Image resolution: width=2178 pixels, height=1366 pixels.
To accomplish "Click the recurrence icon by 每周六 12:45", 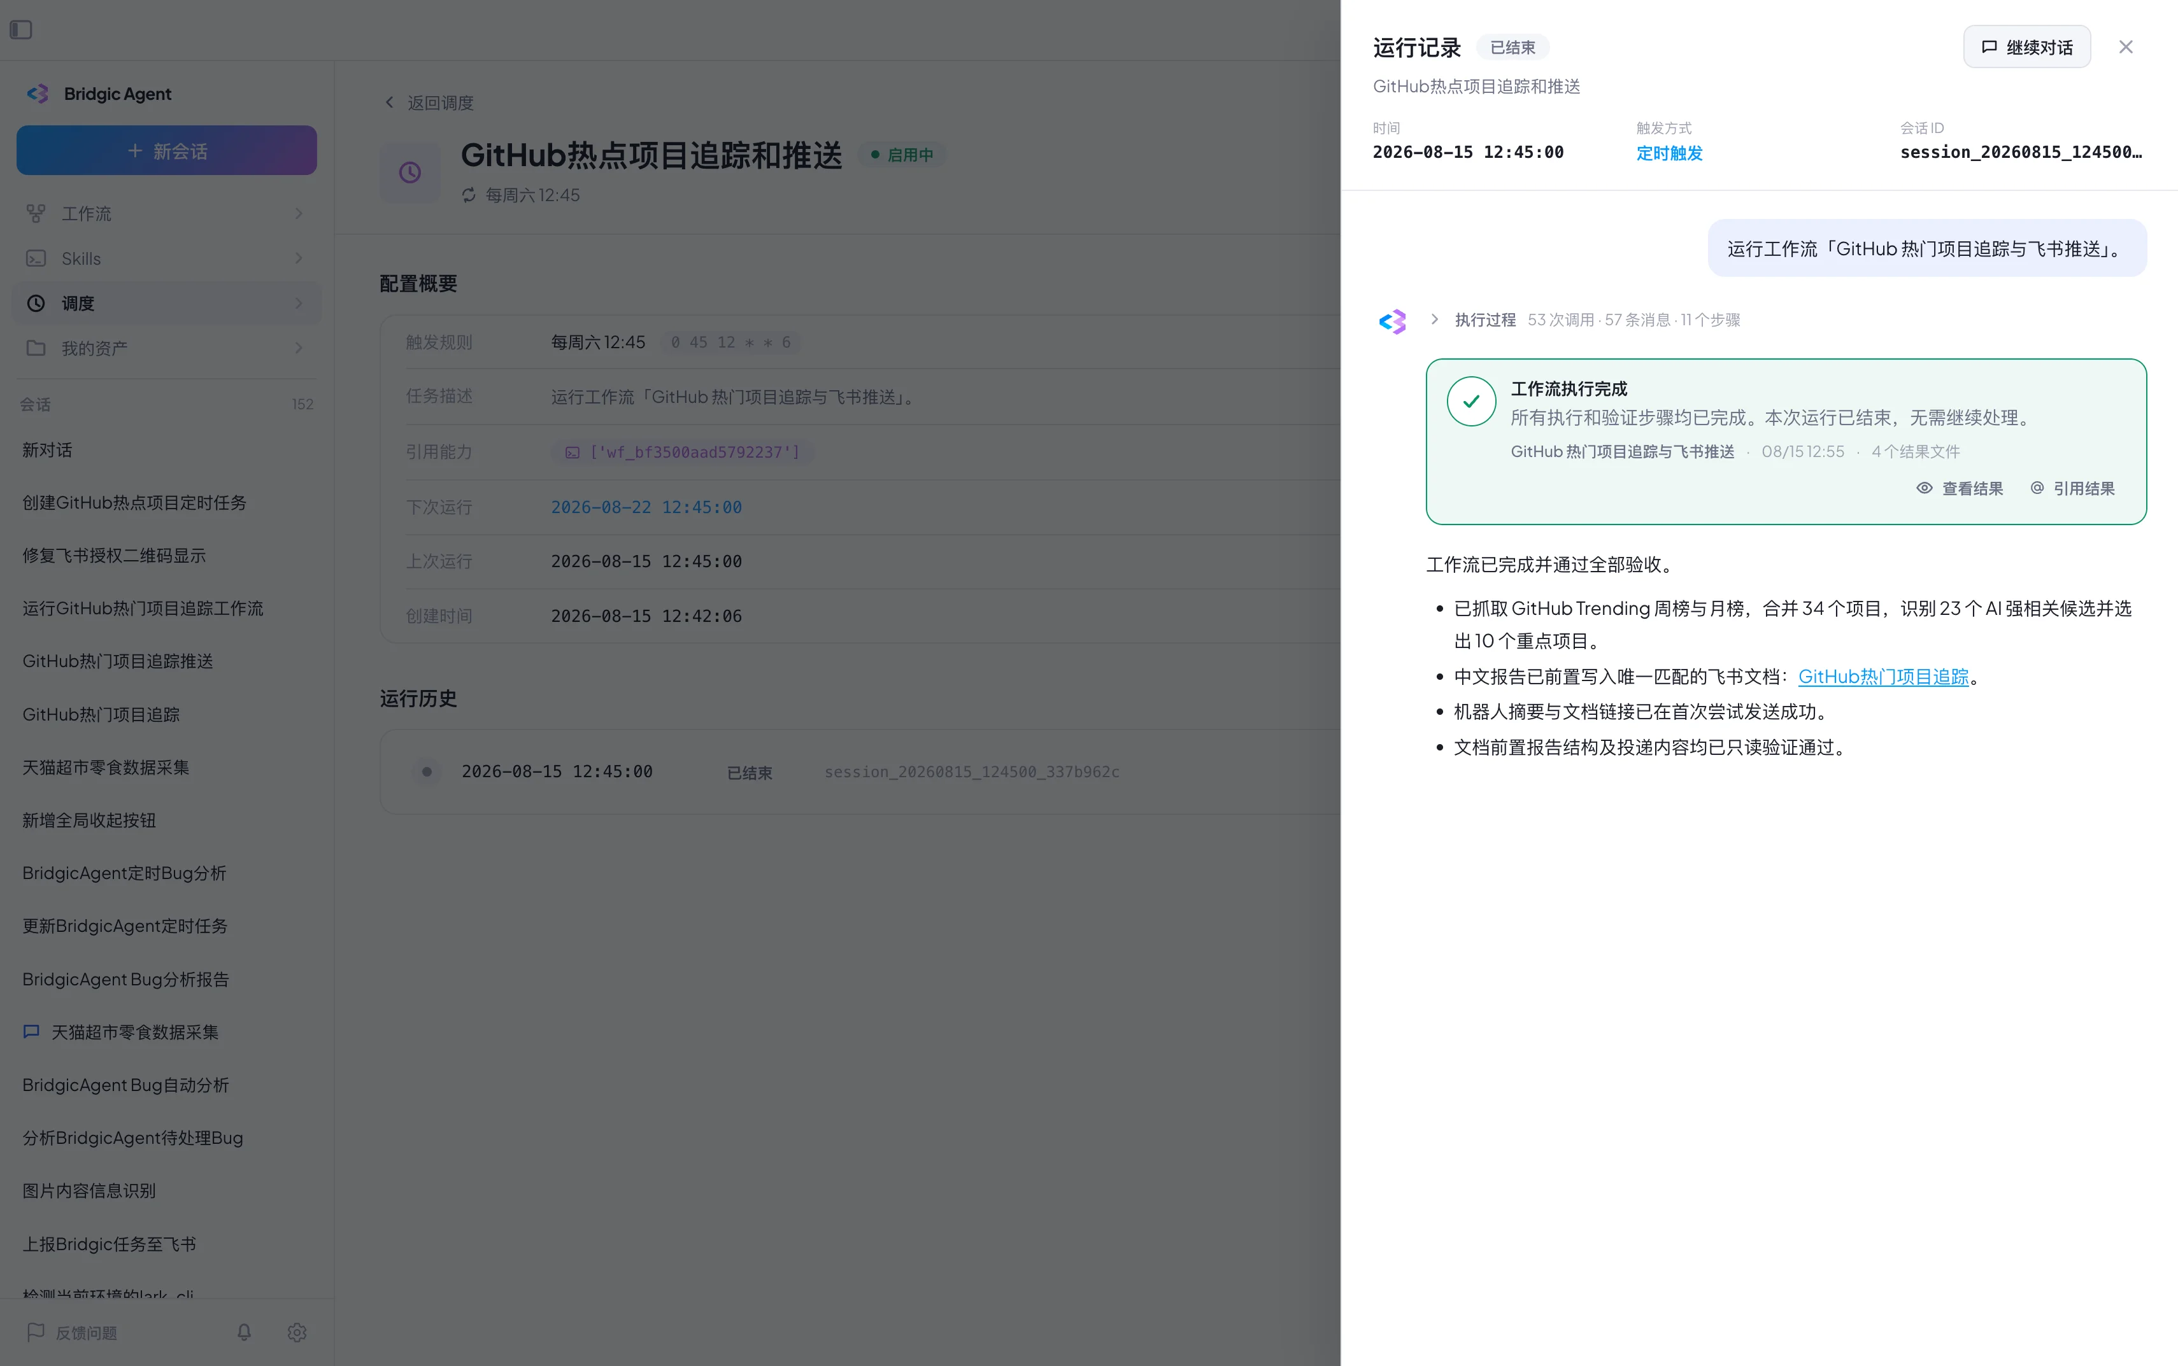I will coord(468,195).
